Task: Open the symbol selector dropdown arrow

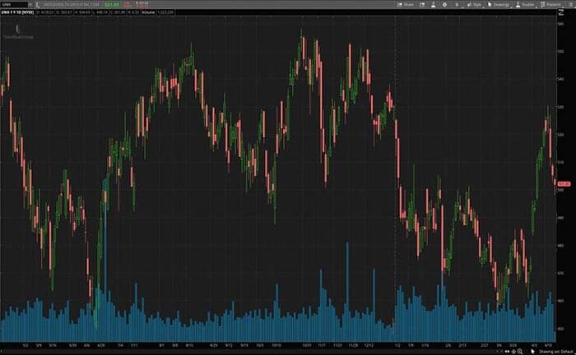Action: [x=30, y=4]
